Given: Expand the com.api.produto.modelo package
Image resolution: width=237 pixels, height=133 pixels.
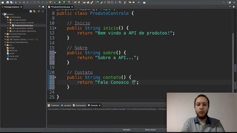Looking at the screenshot, I should point(8,28).
